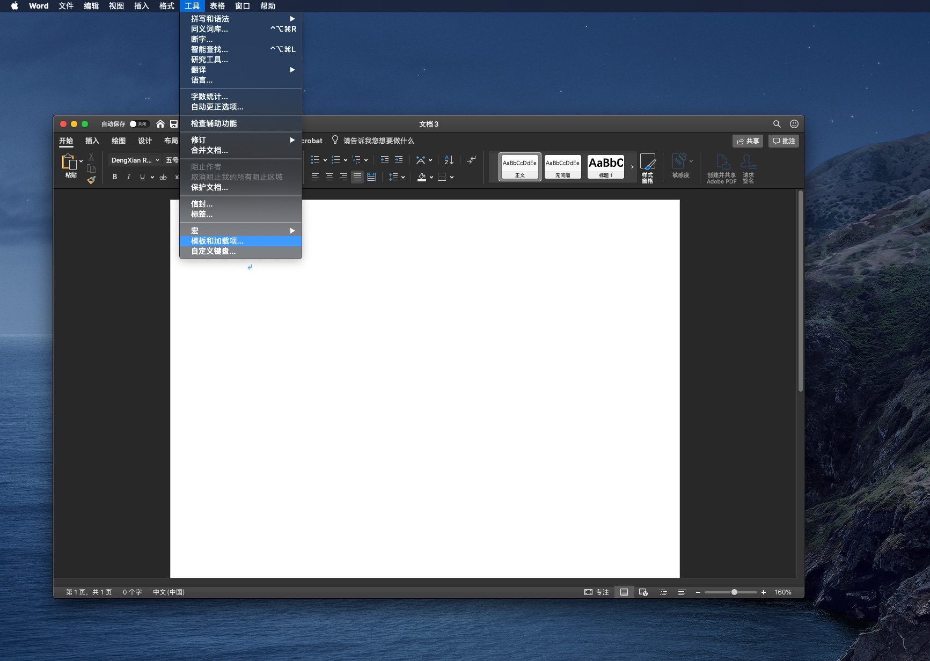
Task: Show paragraph marks icon
Action: click(x=471, y=160)
